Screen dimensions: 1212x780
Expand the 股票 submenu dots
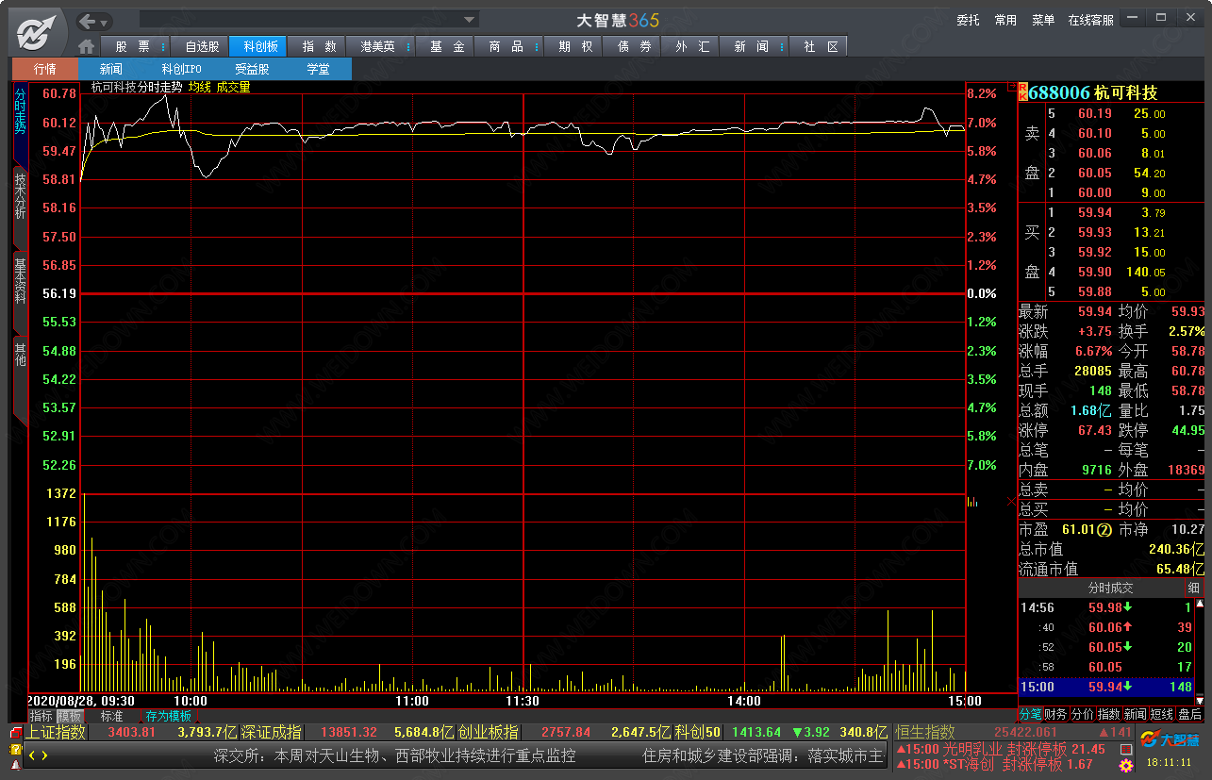coord(163,46)
